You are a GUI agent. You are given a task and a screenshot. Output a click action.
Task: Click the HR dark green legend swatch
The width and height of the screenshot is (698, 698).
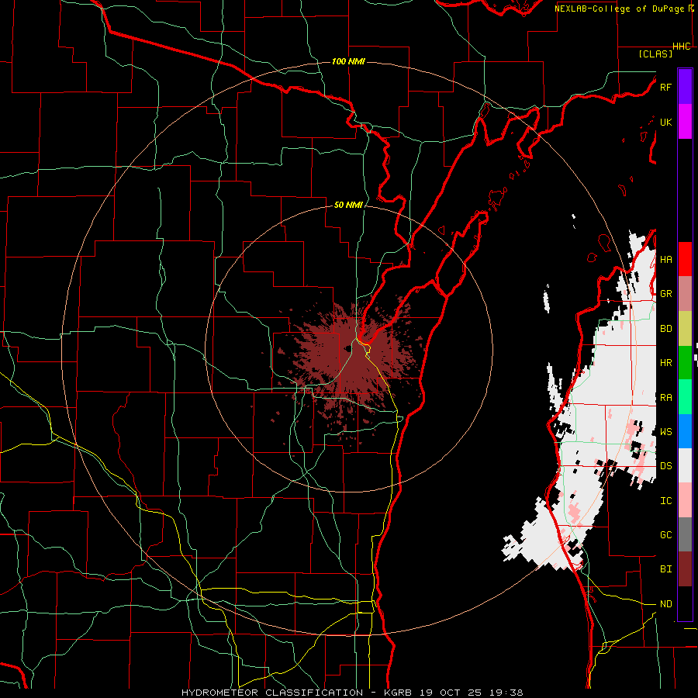685,362
